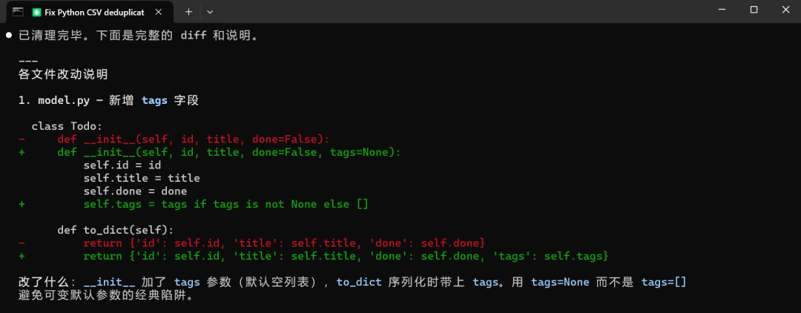Click the green plus beside self.tags assignment

(x=22, y=204)
